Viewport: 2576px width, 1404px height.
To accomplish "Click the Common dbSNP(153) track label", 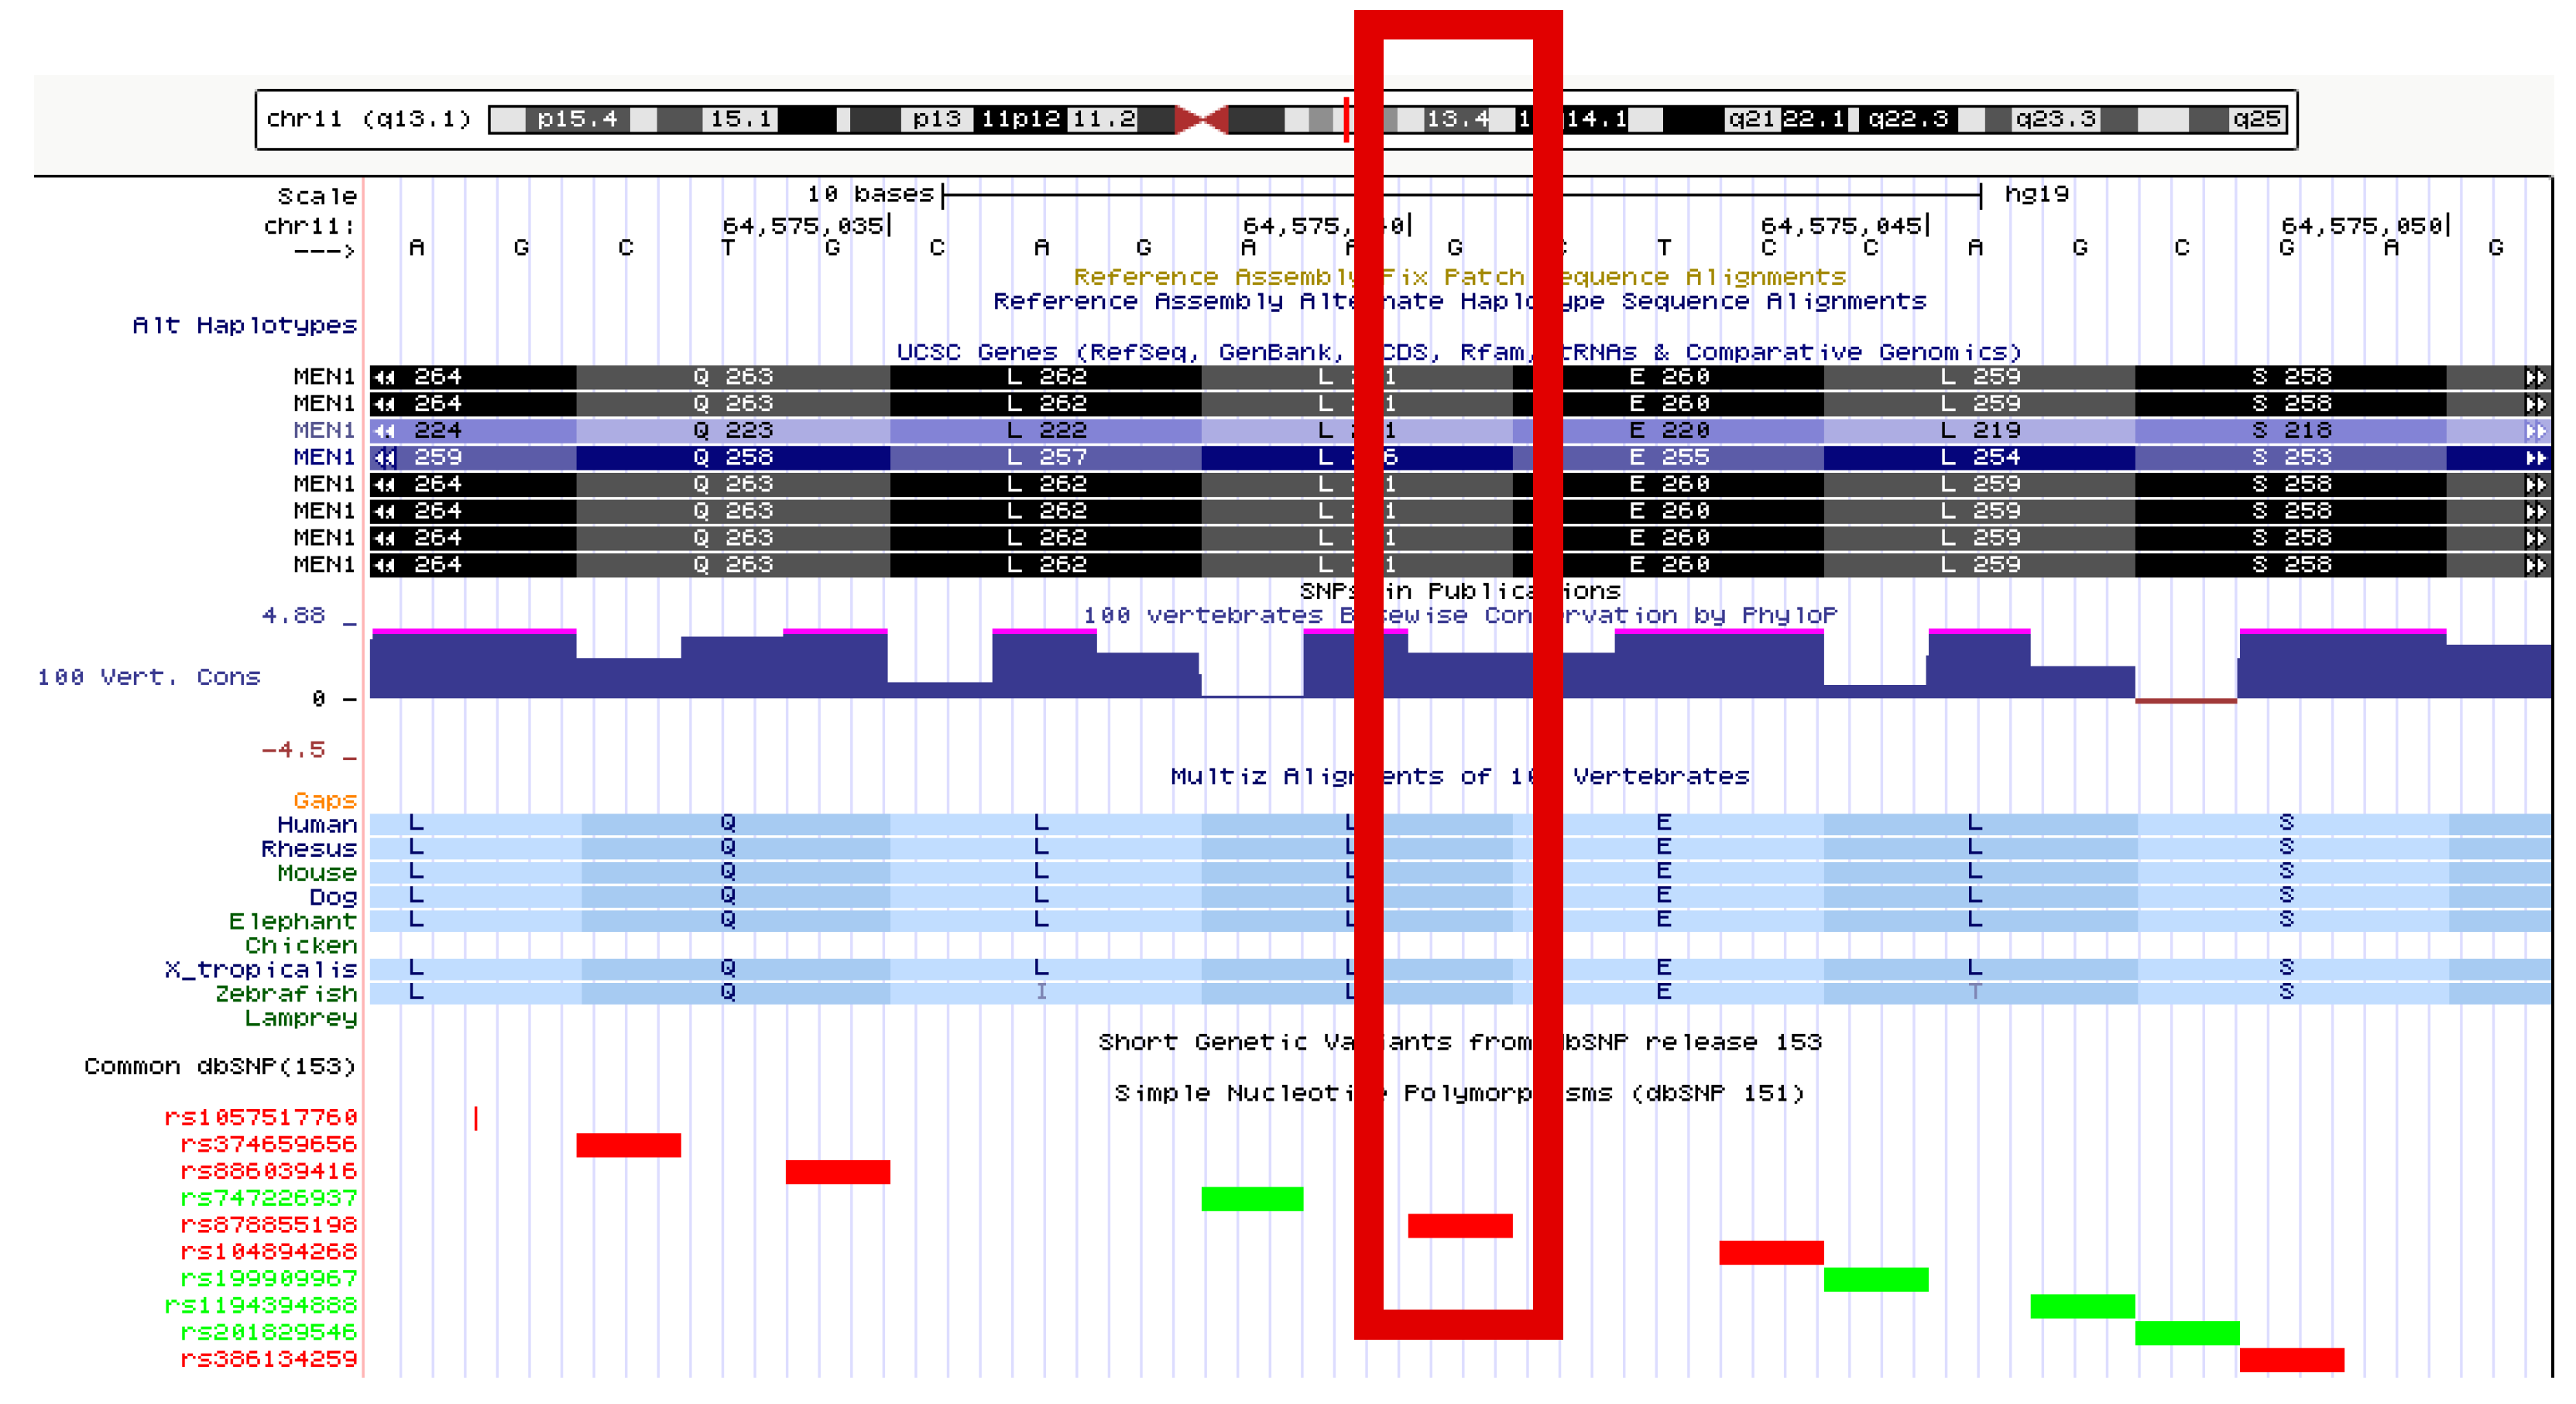I will pos(220,1067).
